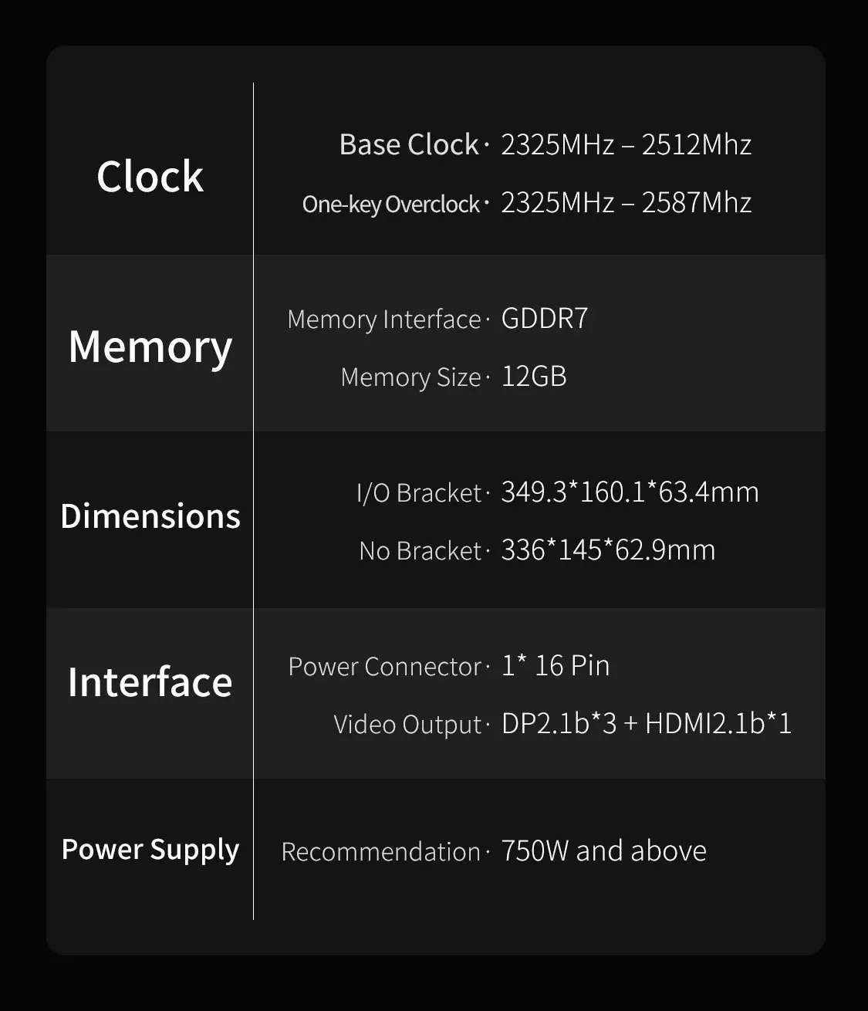Click the Clock section heading
Image resolution: width=868 pixels, height=1011 pixels.
(x=150, y=177)
